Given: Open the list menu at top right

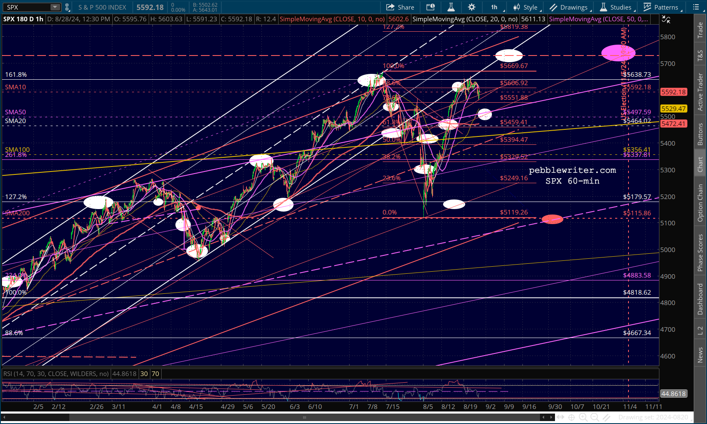Looking at the screenshot, I should click(697, 7).
